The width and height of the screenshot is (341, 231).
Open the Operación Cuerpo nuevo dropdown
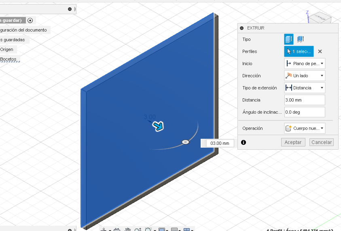(305, 128)
